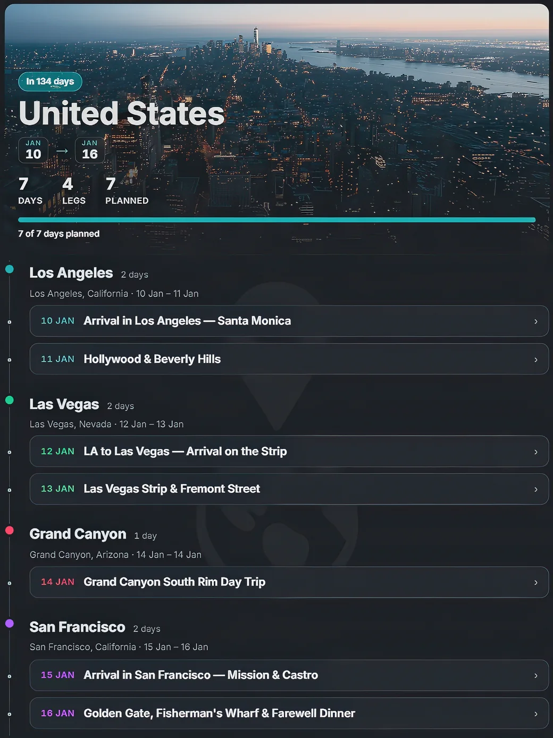Screen dimensions: 553x738
Task: Expand the Hollywood & Beverly Hills chevron
Action: (x=535, y=360)
